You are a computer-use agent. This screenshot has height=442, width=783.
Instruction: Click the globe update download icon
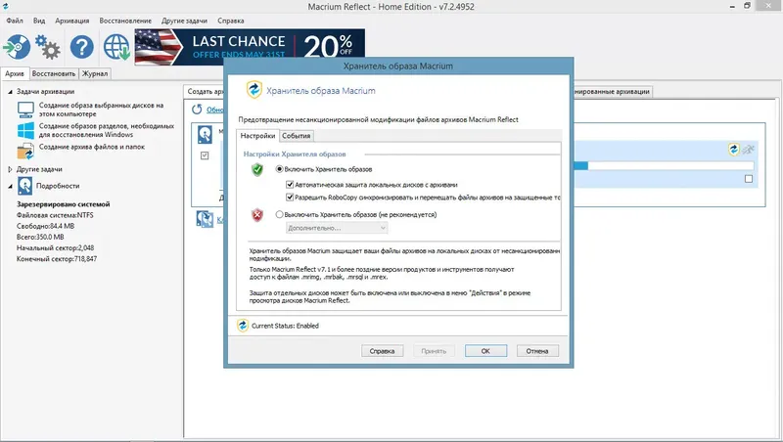click(116, 47)
